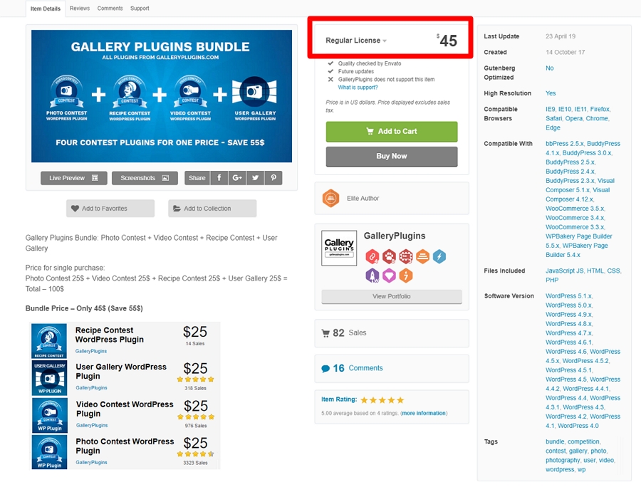Open the Photo Contest WordPress Plugin thumbnail
Viewport: 641px width, 487px height.
pyautogui.click(x=49, y=452)
